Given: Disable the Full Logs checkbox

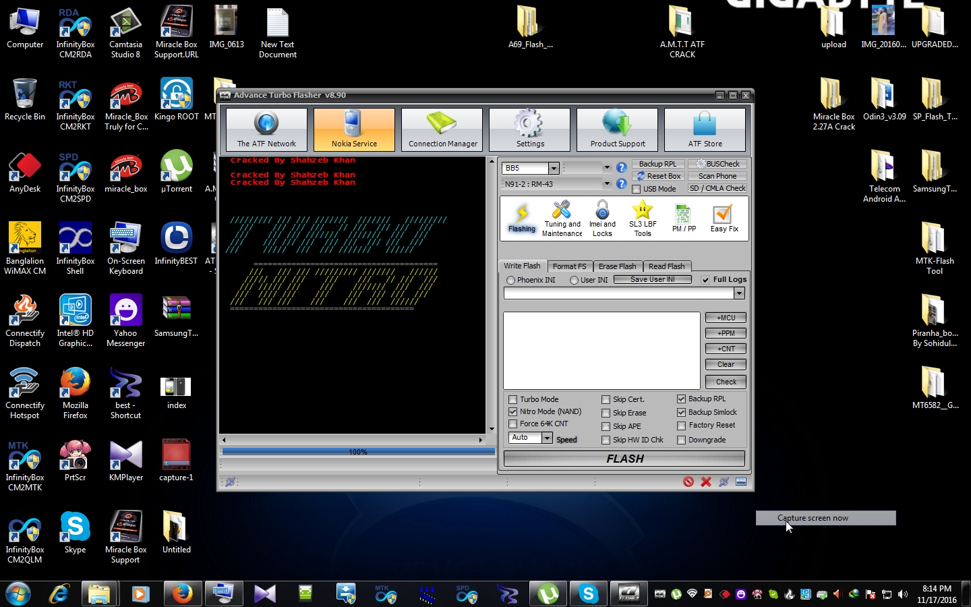Looking at the screenshot, I should (705, 280).
